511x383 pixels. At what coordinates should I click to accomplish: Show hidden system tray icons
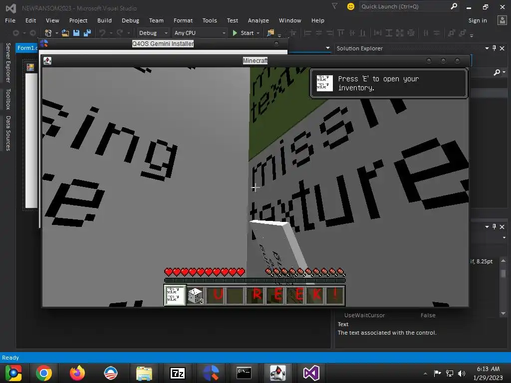[425, 374]
